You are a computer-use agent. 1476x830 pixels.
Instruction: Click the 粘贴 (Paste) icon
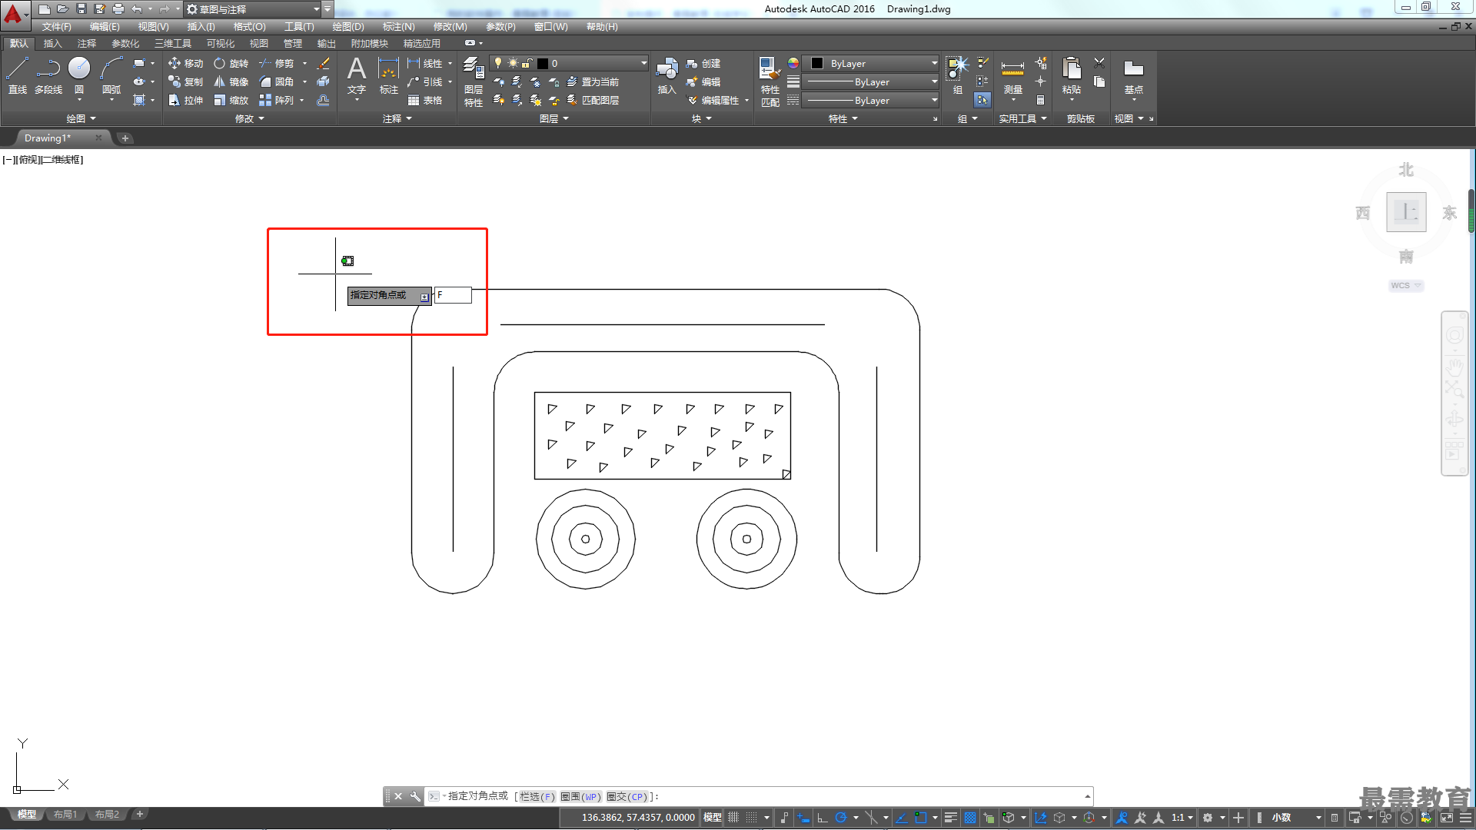pos(1071,75)
